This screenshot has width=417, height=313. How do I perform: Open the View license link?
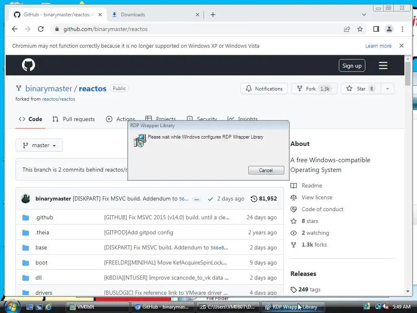pyautogui.click(x=317, y=198)
